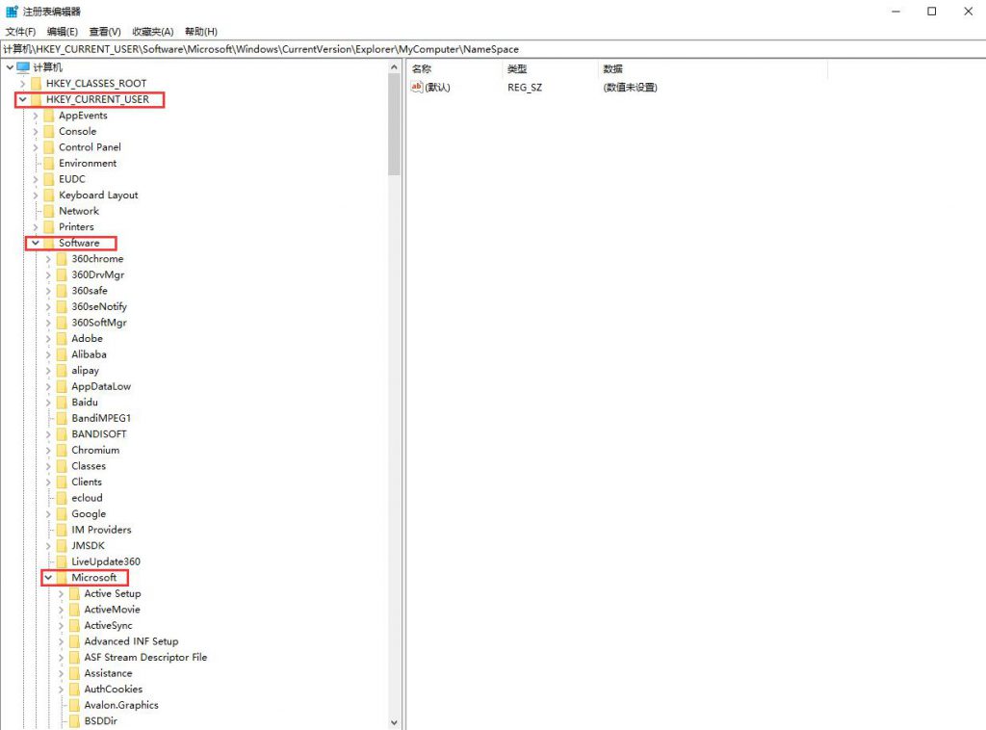Open the 文件(F) menu
Viewport: 986px width, 730px height.
click(x=20, y=32)
